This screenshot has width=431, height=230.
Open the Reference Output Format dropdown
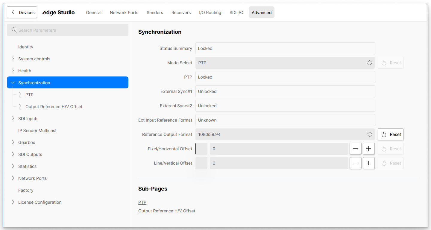tap(285, 134)
